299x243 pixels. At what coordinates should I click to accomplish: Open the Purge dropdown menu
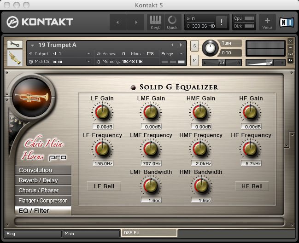172,54
